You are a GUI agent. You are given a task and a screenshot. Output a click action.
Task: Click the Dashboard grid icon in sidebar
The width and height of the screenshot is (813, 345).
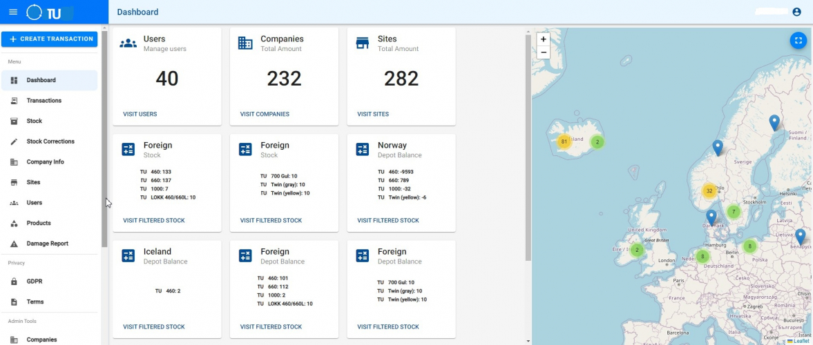pyautogui.click(x=14, y=80)
